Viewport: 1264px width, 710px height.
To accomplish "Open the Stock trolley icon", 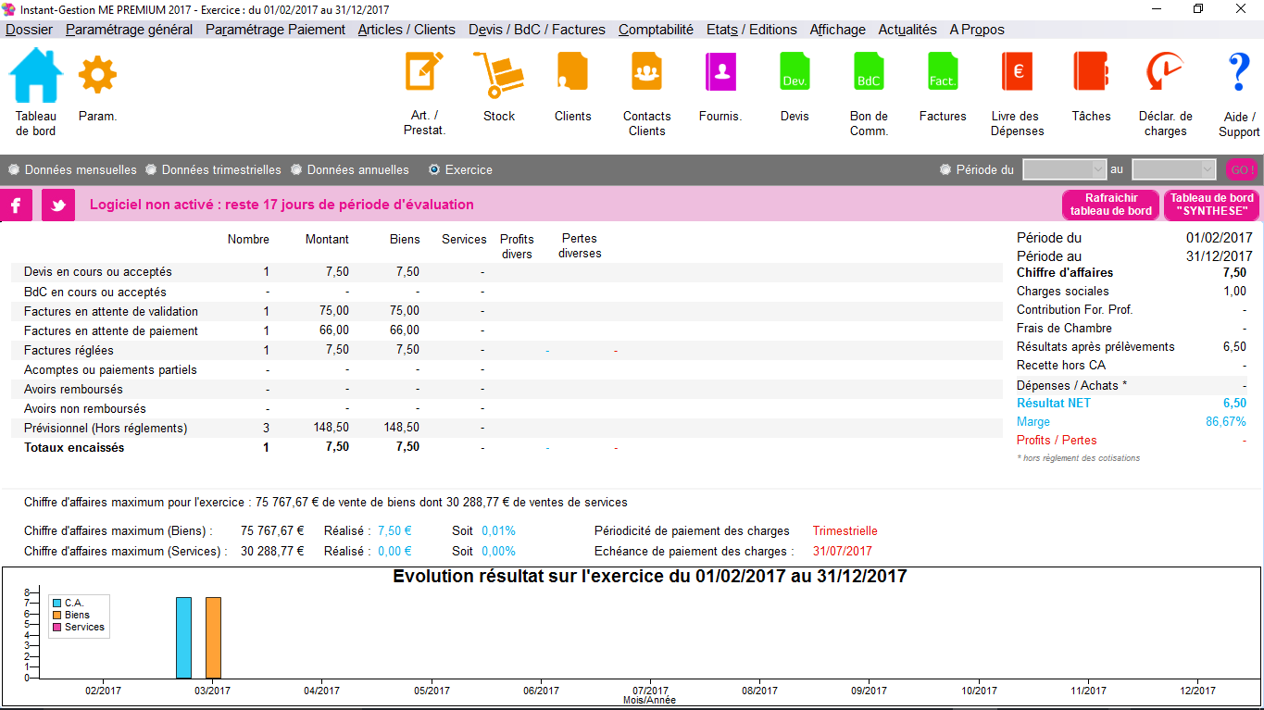I will click(x=498, y=77).
